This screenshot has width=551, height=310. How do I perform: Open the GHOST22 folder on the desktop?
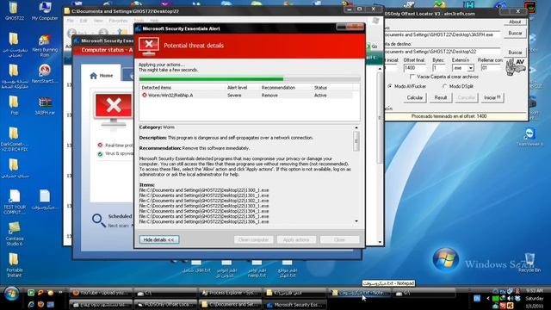[x=14, y=9]
